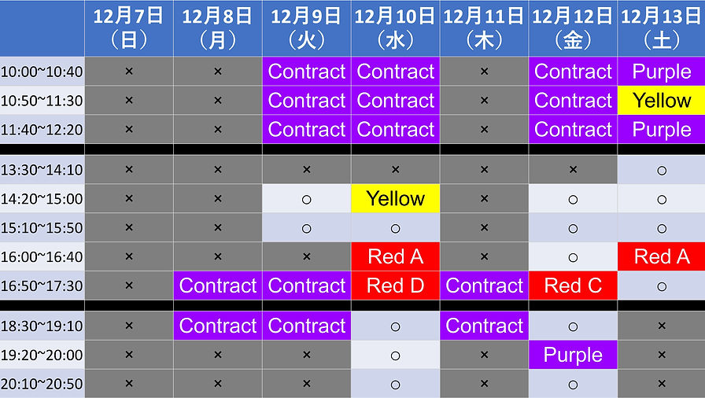Image resolution: width=705 pixels, height=398 pixels.
Task: Select Contract at 16:50 on Monday
Action: [x=218, y=286]
